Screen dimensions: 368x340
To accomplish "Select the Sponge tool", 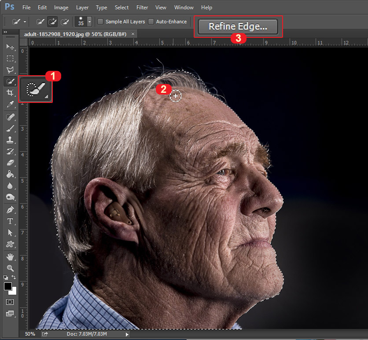I will tap(10, 197).
